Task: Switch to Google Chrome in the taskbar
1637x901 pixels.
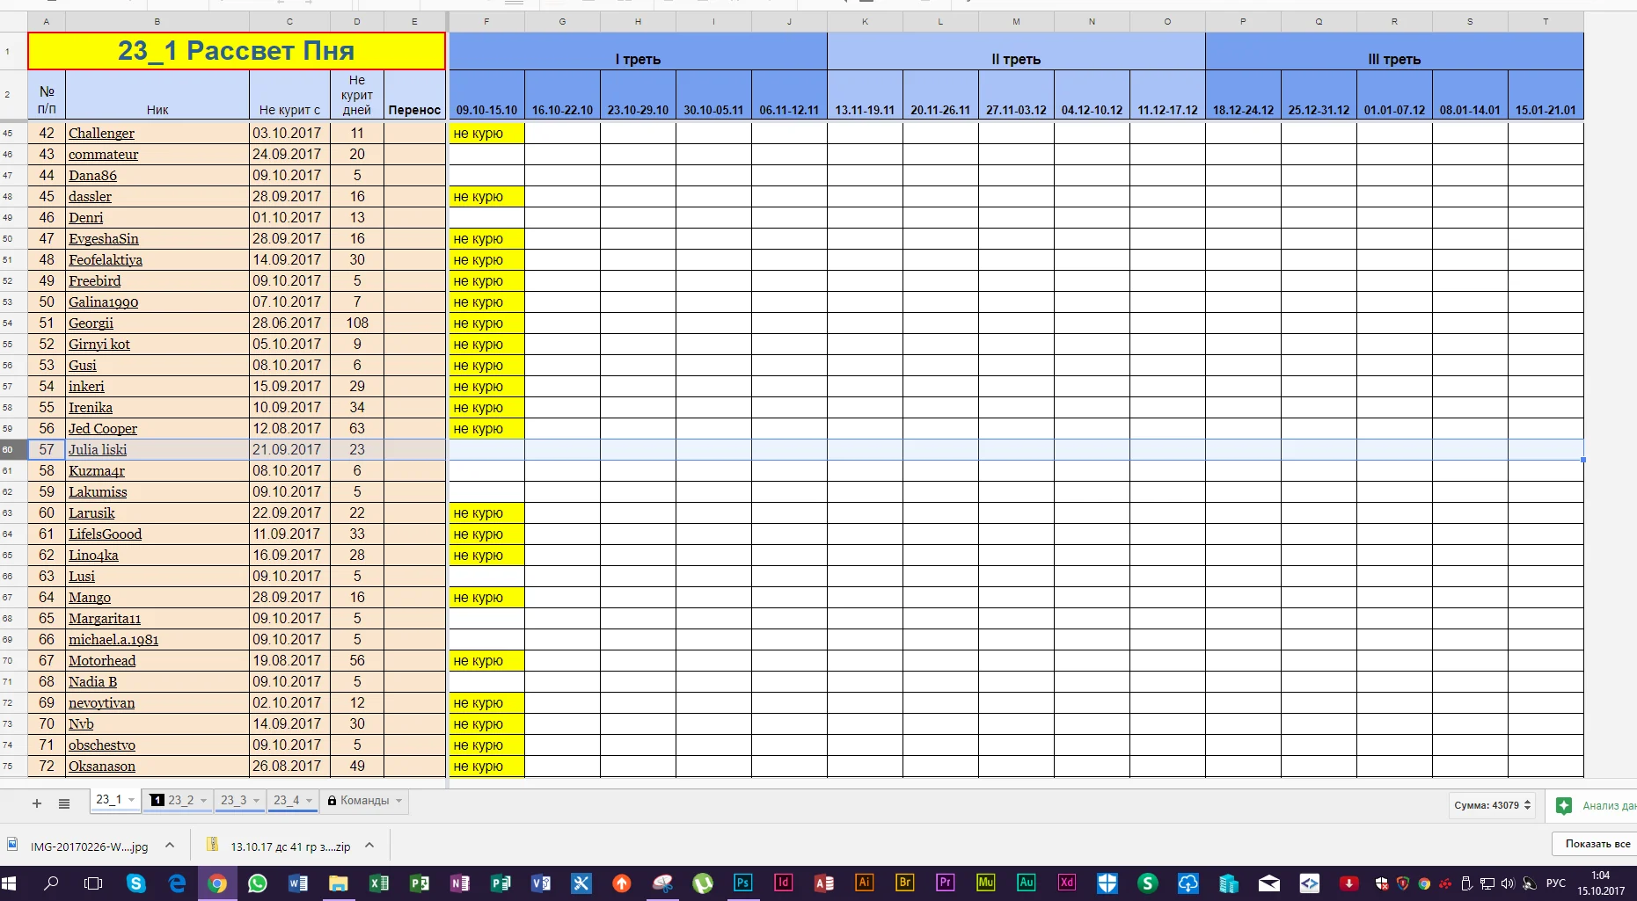Action: tap(217, 883)
